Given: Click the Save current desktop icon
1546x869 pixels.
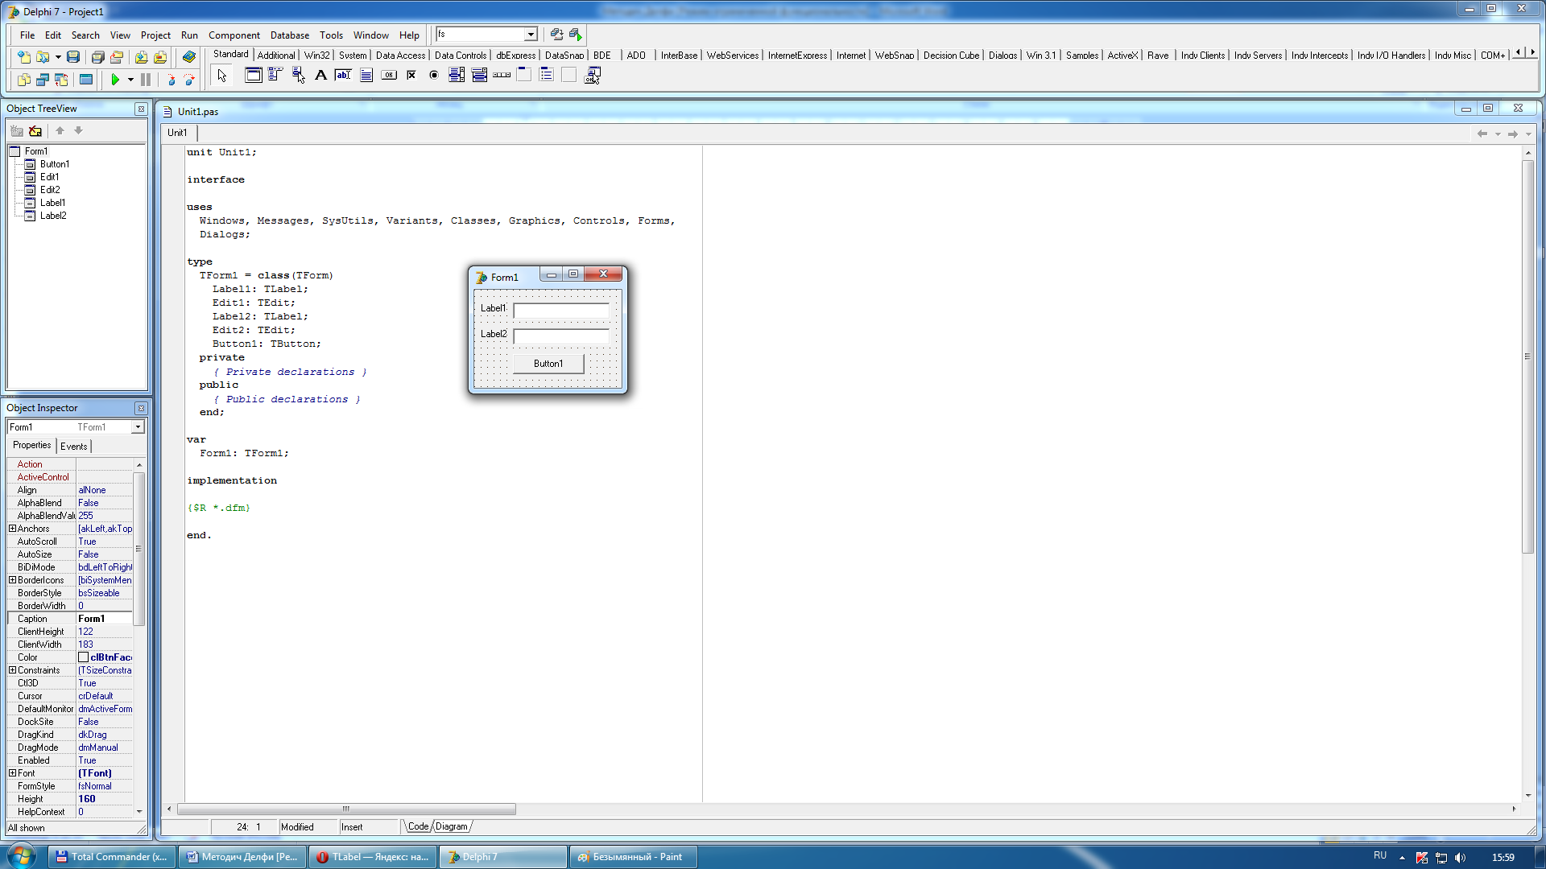Looking at the screenshot, I should coord(556,35).
